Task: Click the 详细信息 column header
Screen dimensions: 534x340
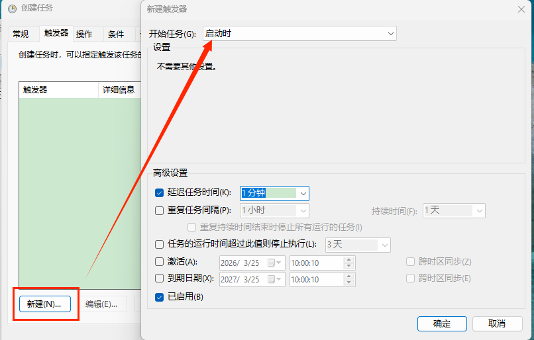Action: coord(120,90)
